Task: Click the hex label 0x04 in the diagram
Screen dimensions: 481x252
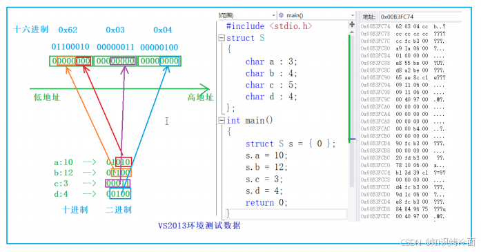Action: pyautogui.click(x=163, y=30)
